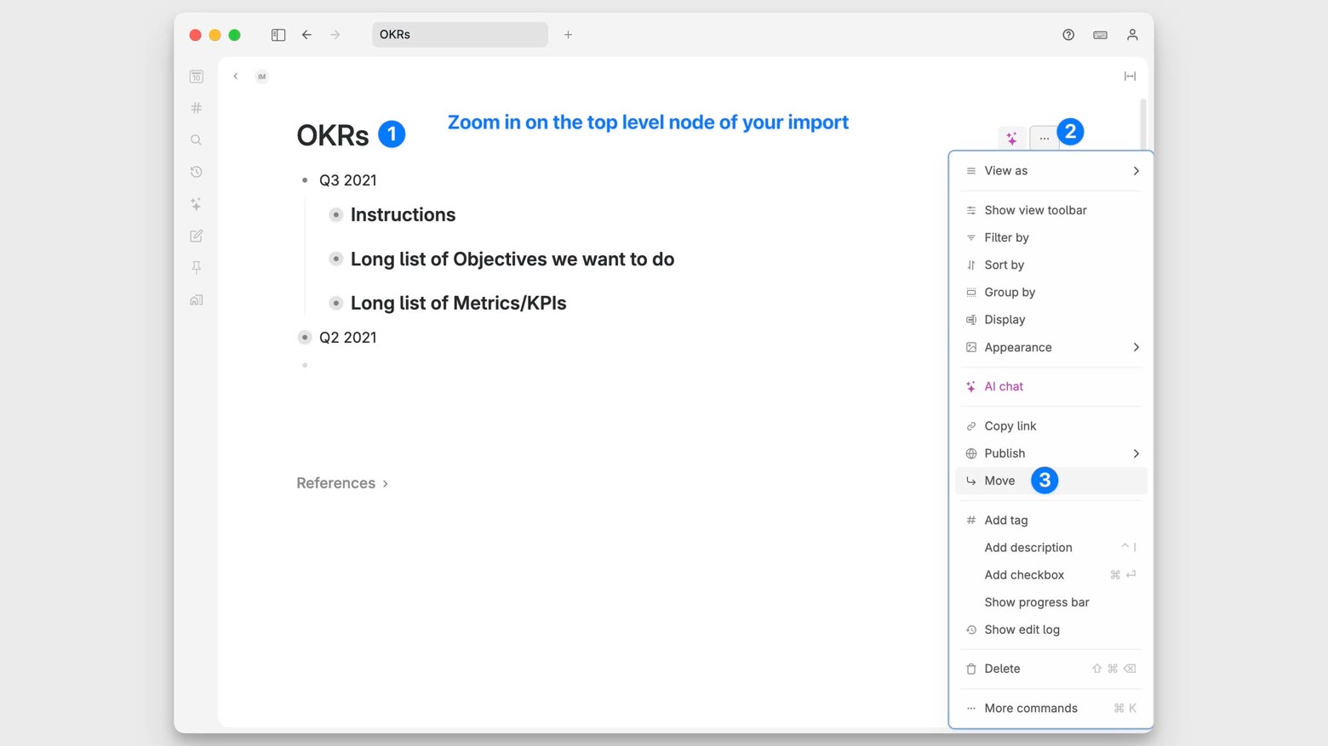The height and width of the screenshot is (746, 1328).
Task: Click the Q3 2021 bullet
Action: tap(305, 180)
